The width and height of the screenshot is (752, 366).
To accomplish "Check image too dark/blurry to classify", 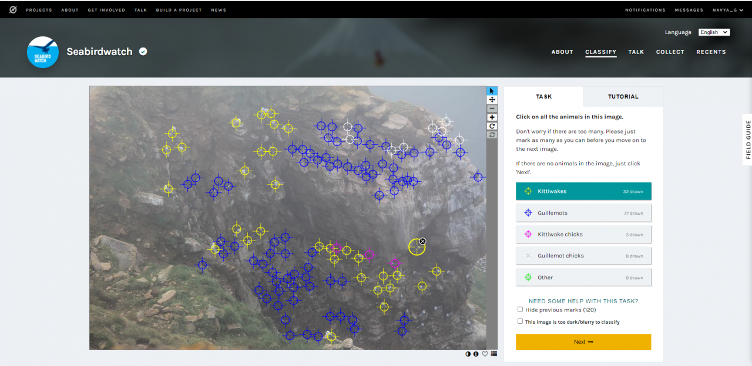I will [520, 321].
